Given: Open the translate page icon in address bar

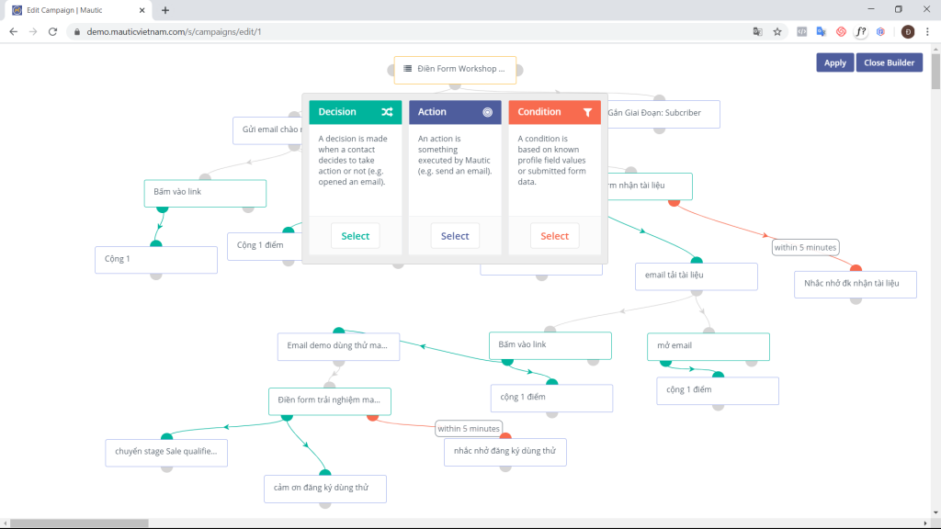Looking at the screenshot, I should point(757,31).
